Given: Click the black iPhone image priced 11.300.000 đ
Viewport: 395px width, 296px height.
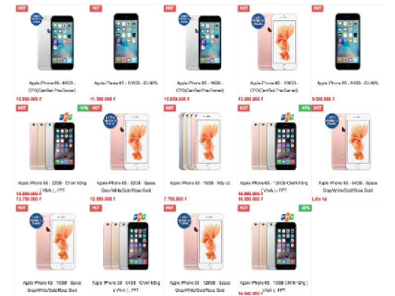Looking at the screenshot, I should [126, 41].
